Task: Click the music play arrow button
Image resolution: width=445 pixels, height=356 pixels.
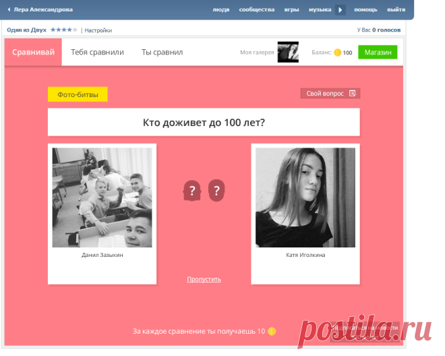Action: click(340, 10)
